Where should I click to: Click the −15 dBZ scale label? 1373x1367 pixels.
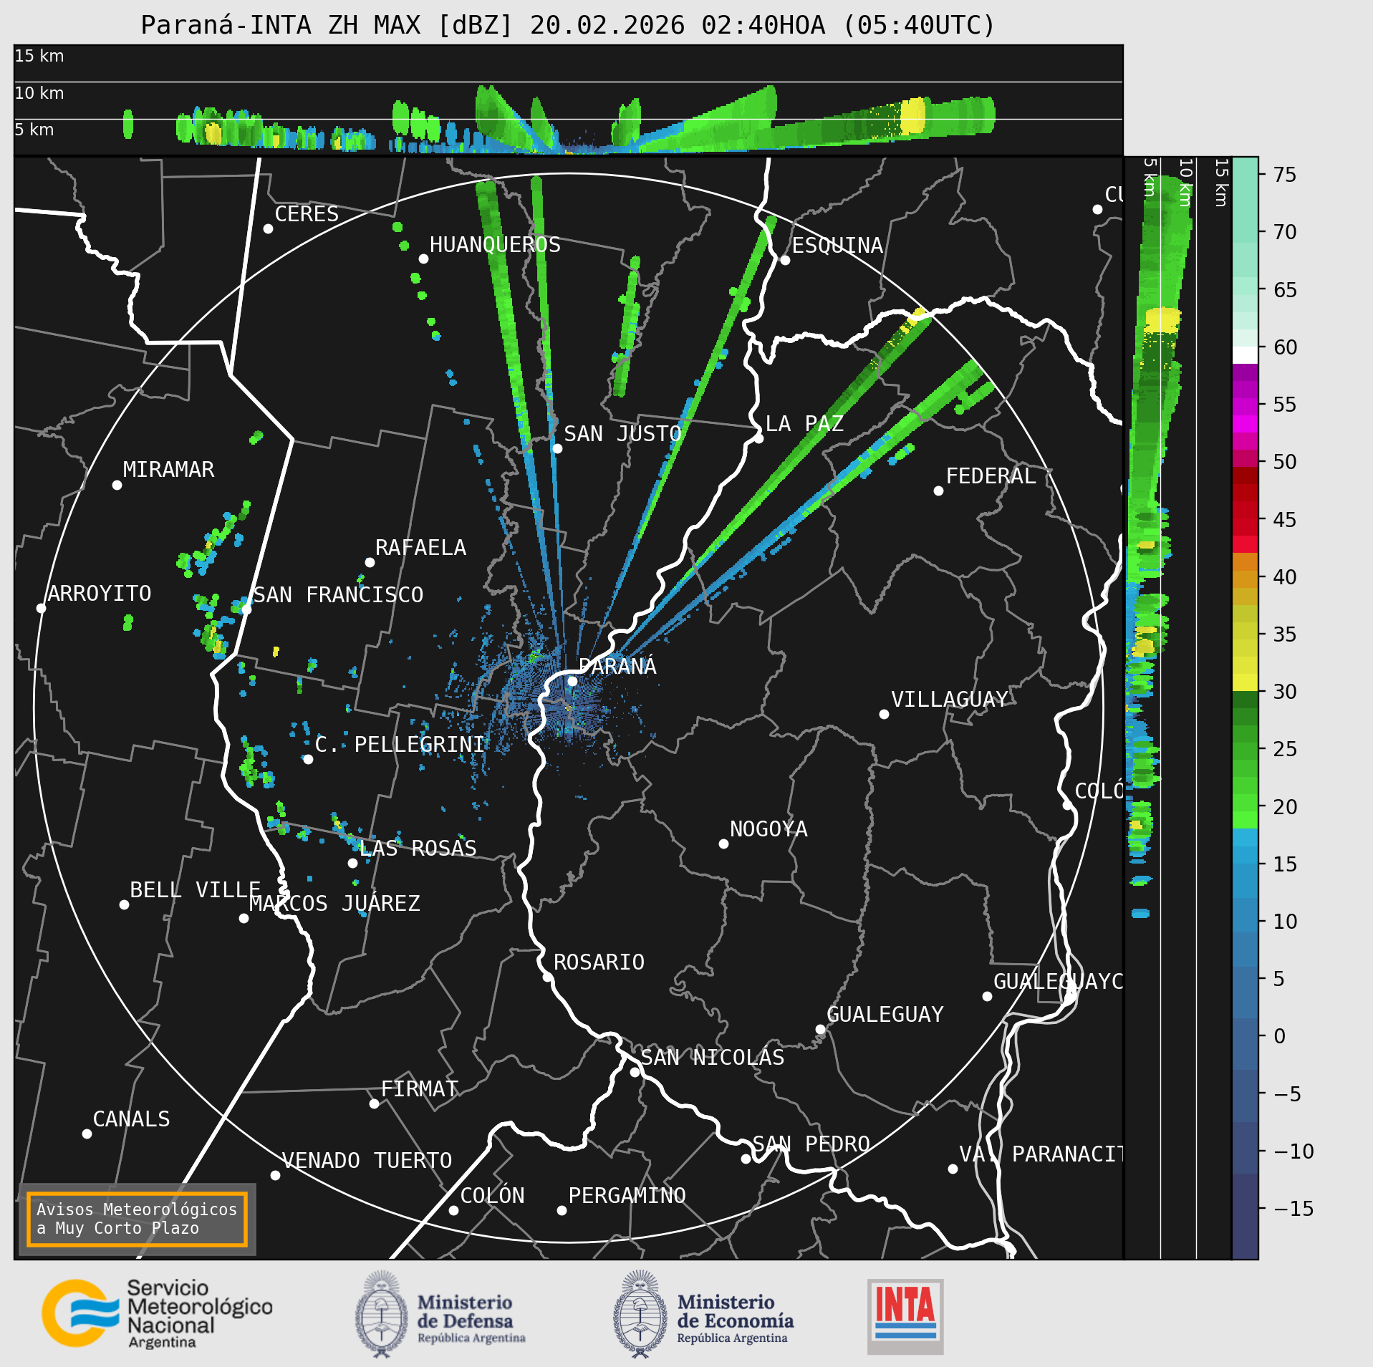click(x=1293, y=1209)
